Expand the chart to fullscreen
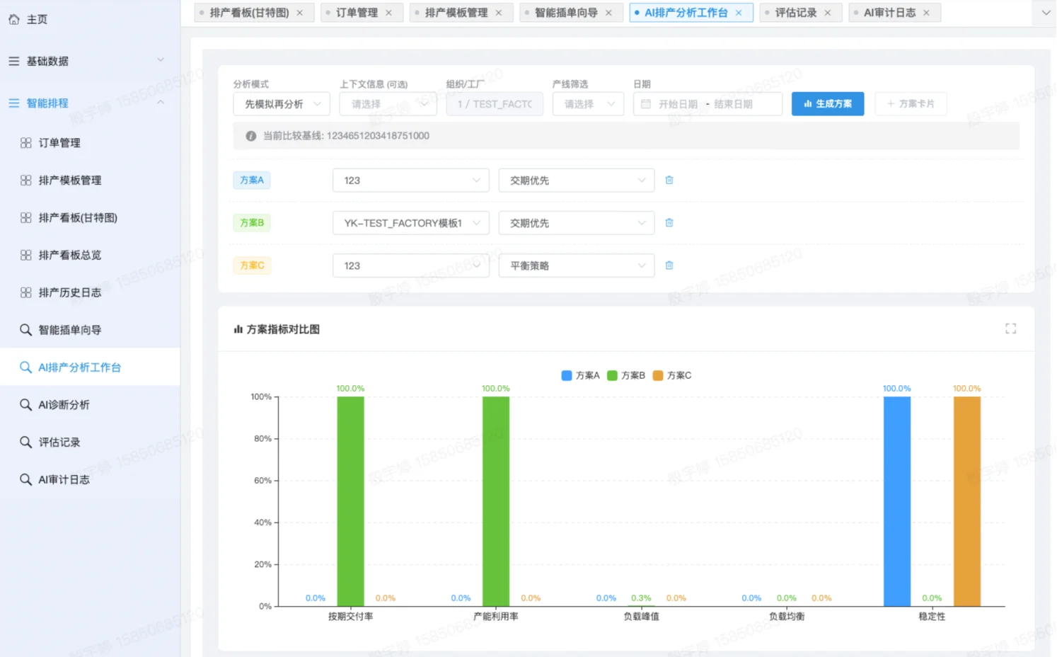1057x657 pixels. pos(1010,328)
